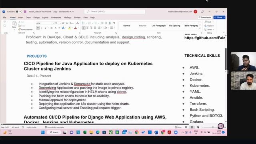Click the Save disk icon

point(25,12)
